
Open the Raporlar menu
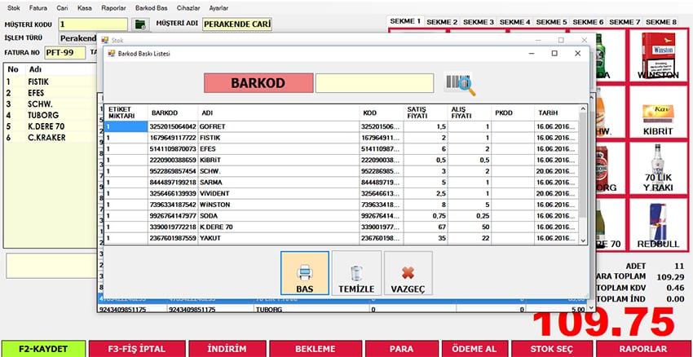(x=113, y=8)
